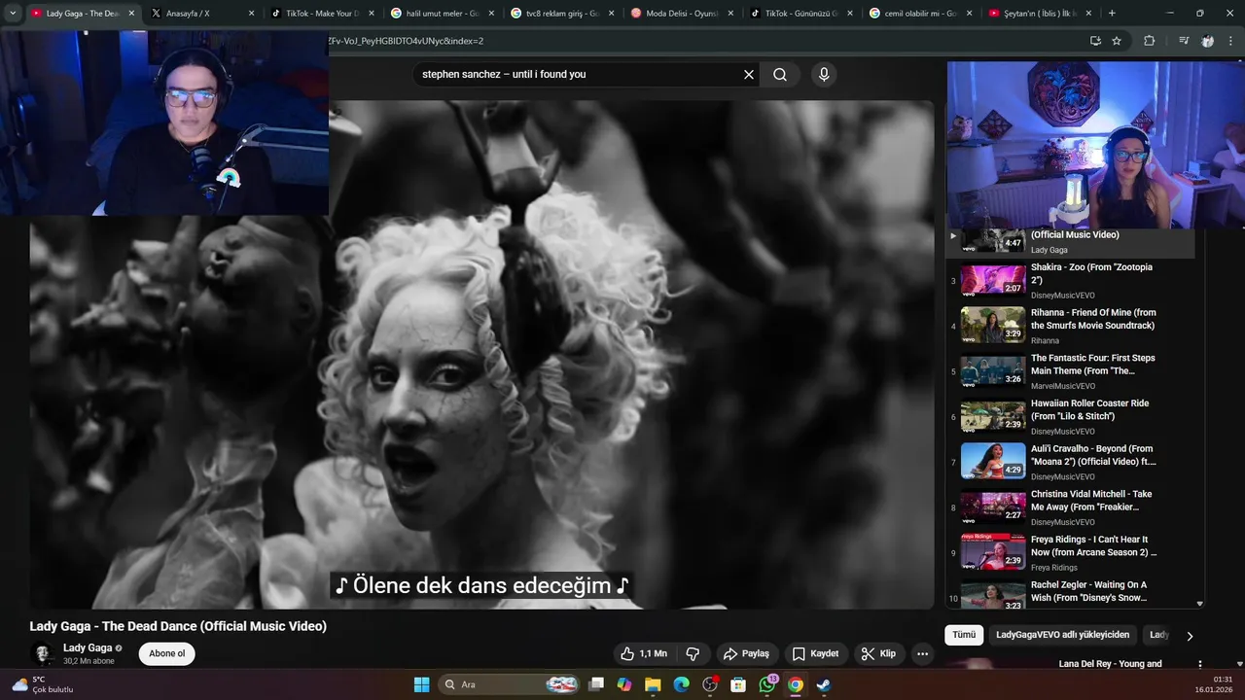Open Chrome profile avatar

pyautogui.click(x=1207, y=41)
